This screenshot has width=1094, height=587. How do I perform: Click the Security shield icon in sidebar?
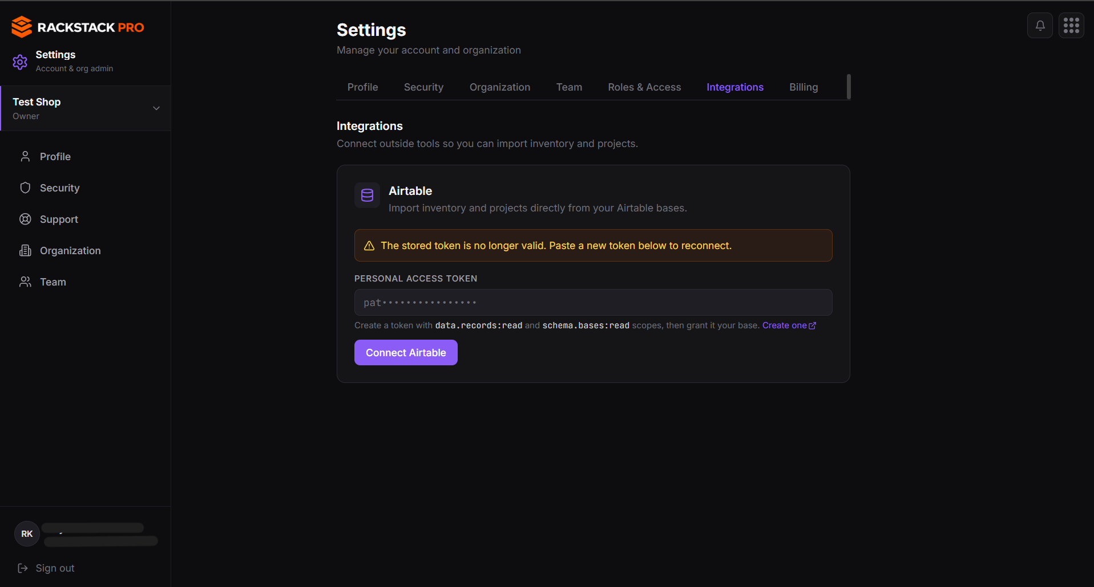tap(25, 187)
